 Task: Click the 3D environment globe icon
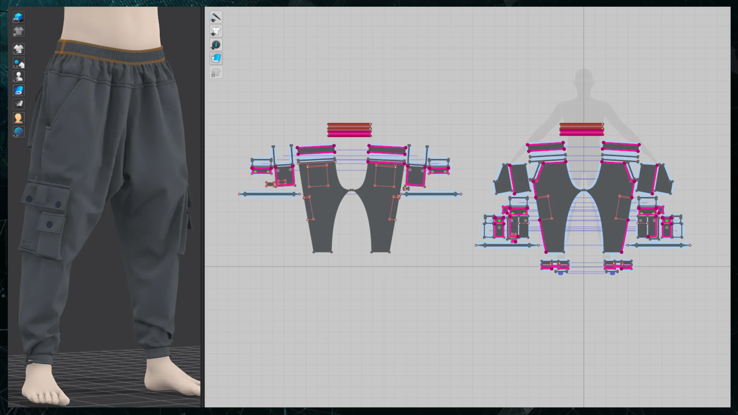19,132
